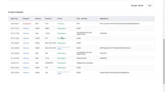
Task: Click the date '02.01 23:43'
Action: (15, 67)
